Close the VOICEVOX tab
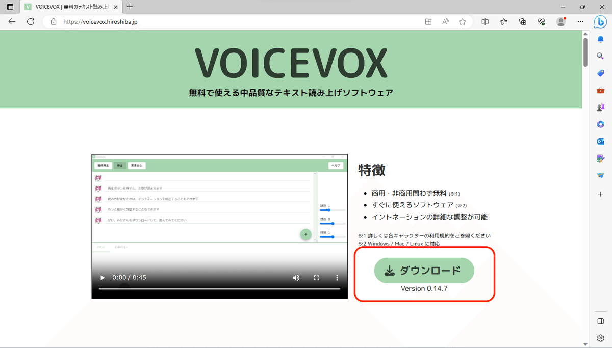The height and width of the screenshot is (348, 612). [x=116, y=7]
